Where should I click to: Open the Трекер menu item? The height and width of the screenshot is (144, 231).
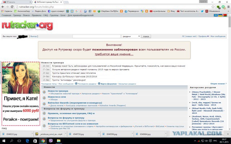pyautogui.click(x=17, y=15)
